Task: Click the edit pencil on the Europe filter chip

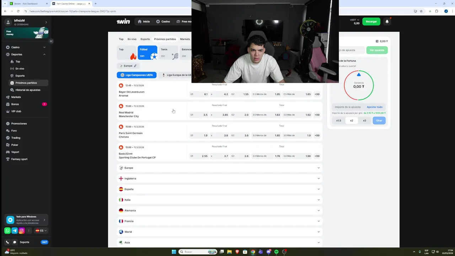Action: (135, 66)
